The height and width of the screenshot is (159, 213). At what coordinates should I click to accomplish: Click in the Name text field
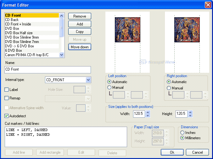48,70
